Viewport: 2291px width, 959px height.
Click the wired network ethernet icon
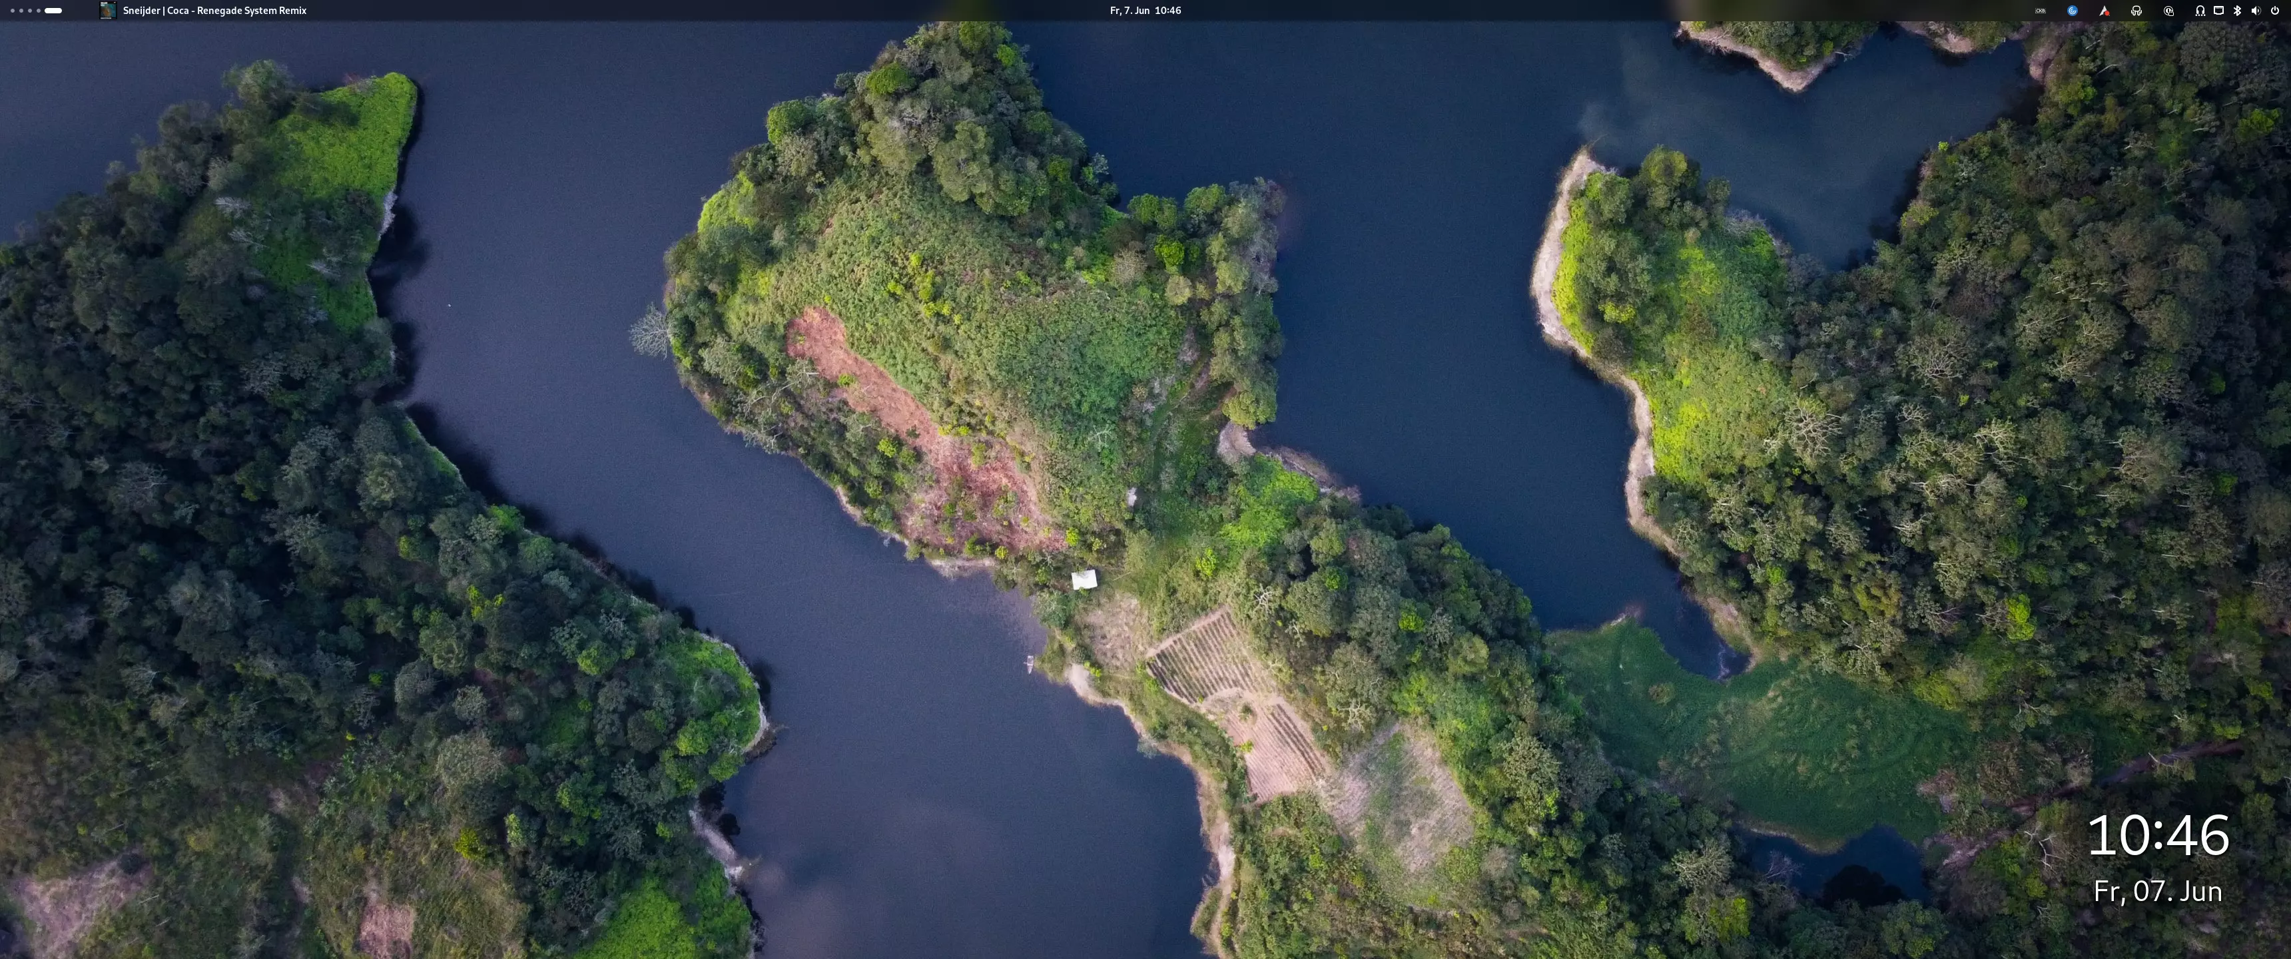[2218, 11]
